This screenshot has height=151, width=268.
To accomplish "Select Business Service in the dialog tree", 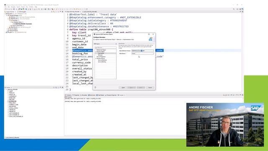I will coord(100,58).
